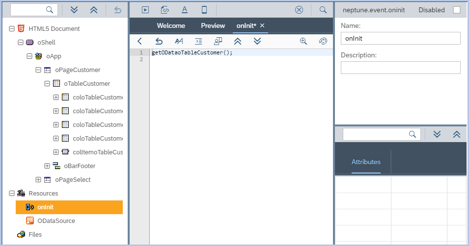Viewport: 469px width, 246px height.
Task: Run the application with the play icon
Action: (145, 10)
